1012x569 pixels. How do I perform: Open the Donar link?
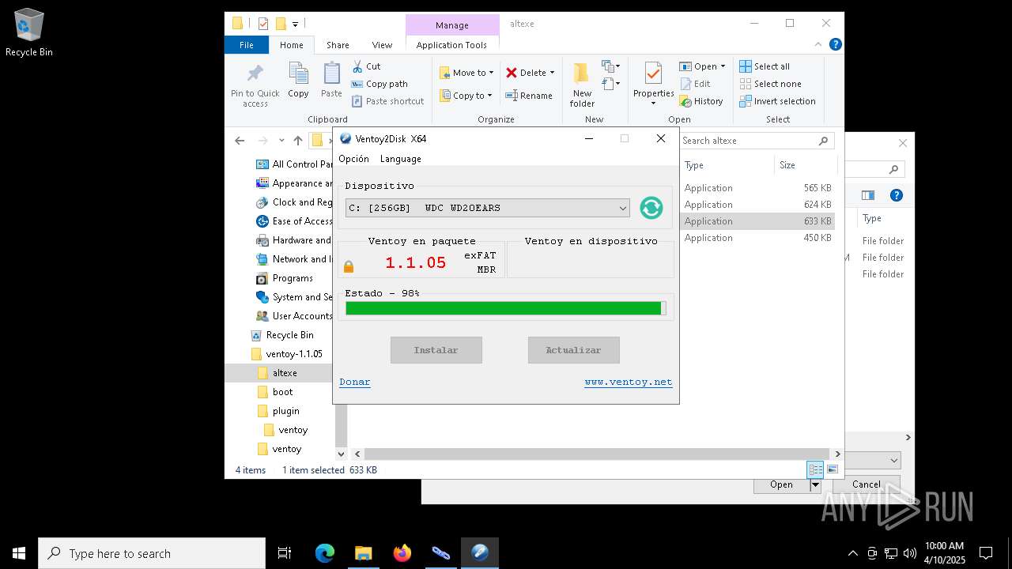[355, 382]
